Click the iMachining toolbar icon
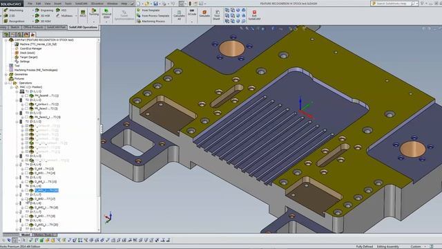Viewport: 442px width, 249px height. (x=6, y=10)
